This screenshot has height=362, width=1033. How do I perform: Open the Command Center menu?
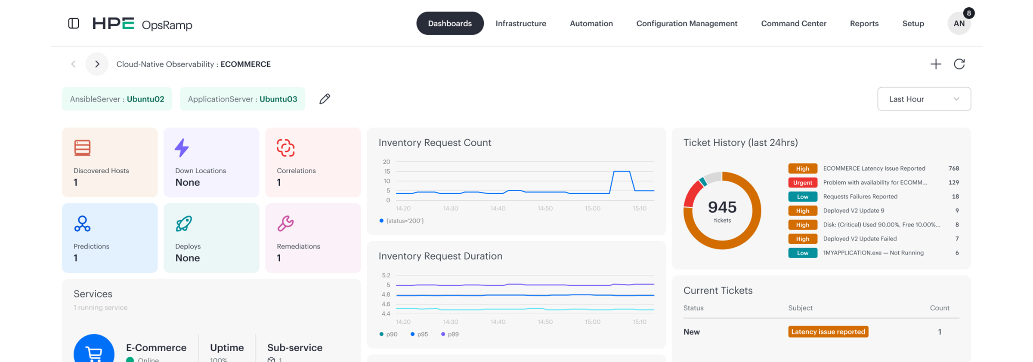click(794, 24)
